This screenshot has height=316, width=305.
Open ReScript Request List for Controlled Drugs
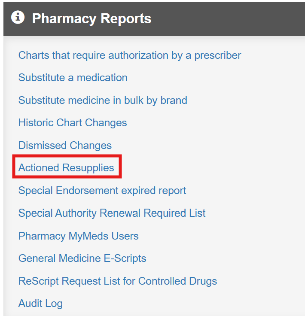117,281
